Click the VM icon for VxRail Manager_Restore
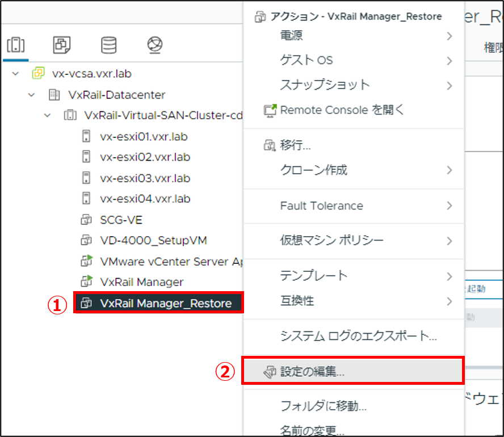The height and width of the screenshot is (437, 504). click(x=86, y=302)
